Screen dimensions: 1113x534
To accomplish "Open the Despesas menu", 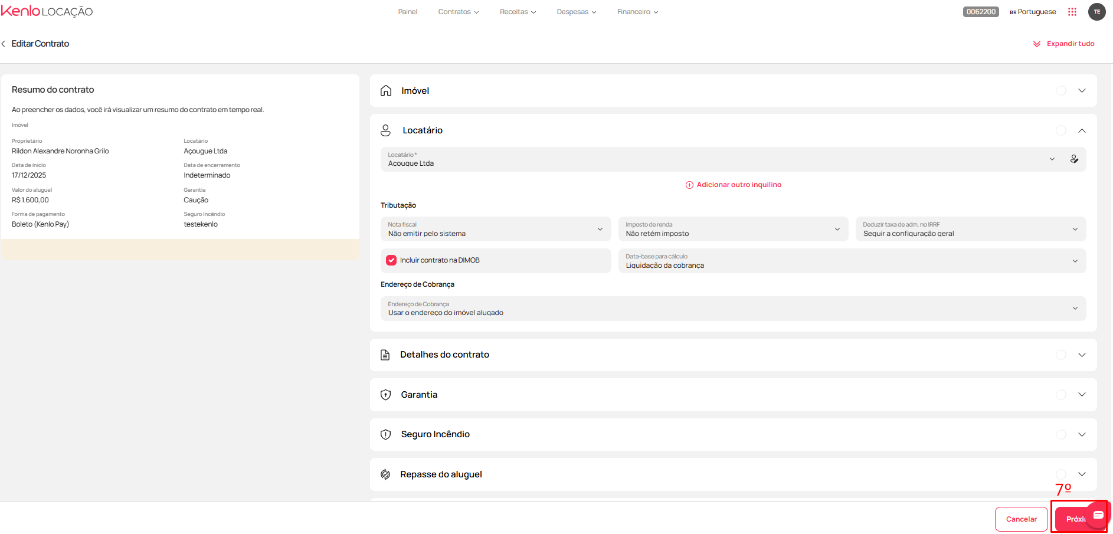I will click(577, 12).
